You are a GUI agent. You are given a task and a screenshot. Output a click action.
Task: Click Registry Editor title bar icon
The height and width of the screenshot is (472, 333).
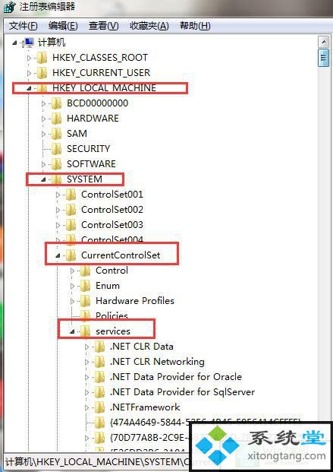pyautogui.click(x=9, y=7)
